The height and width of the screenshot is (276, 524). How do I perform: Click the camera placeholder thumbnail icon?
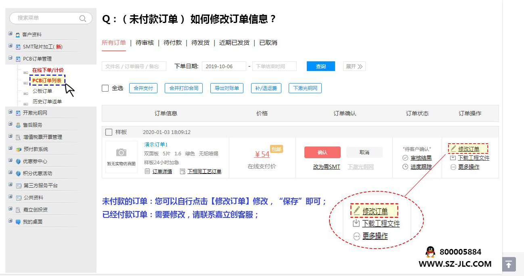pyautogui.click(x=121, y=153)
